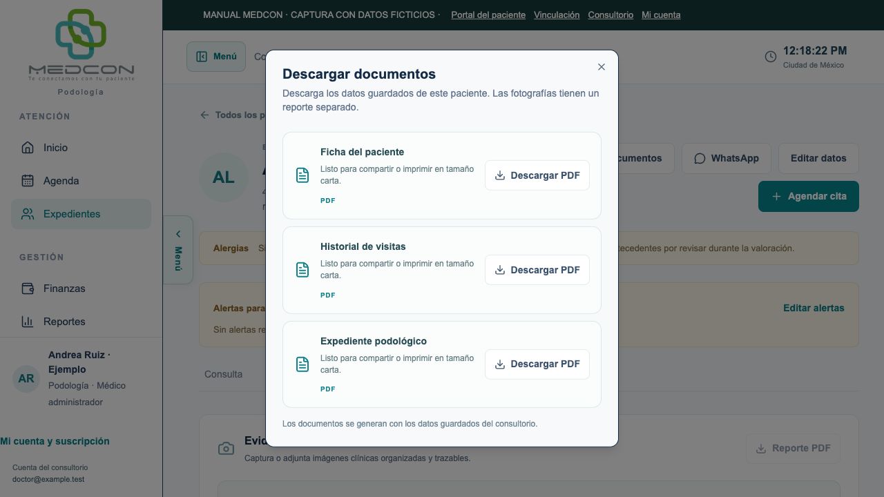Toggle the top Menú panel button
The width and height of the screenshot is (884, 497).
pos(216,57)
